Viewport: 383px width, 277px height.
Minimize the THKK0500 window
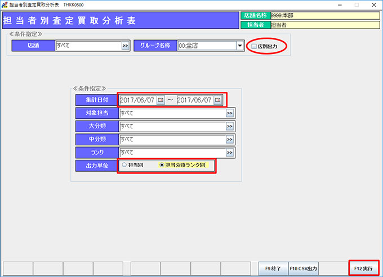[x=340, y=5]
